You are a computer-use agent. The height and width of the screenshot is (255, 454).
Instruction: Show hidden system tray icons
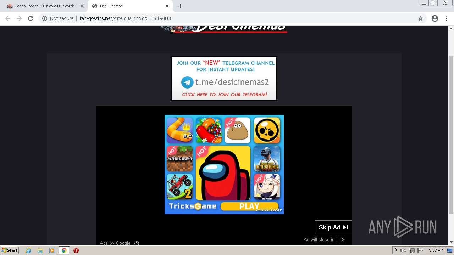click(395, 250)
